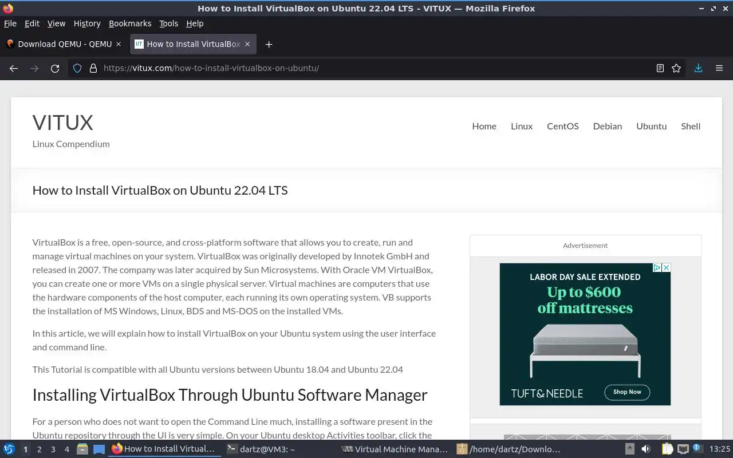Viewport: 733px width, 458px height.
Task: Open the CentOS navigation link
Action: point(562,126)
